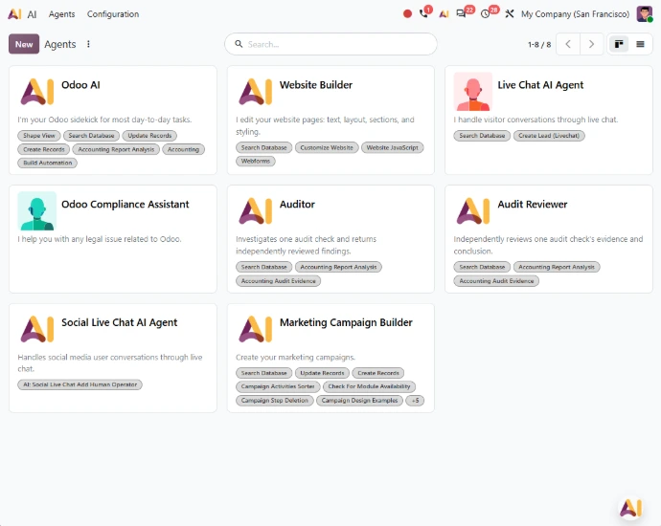
Task: Open floating AI chat button at bottom right
Action: [x=630, y=508]
